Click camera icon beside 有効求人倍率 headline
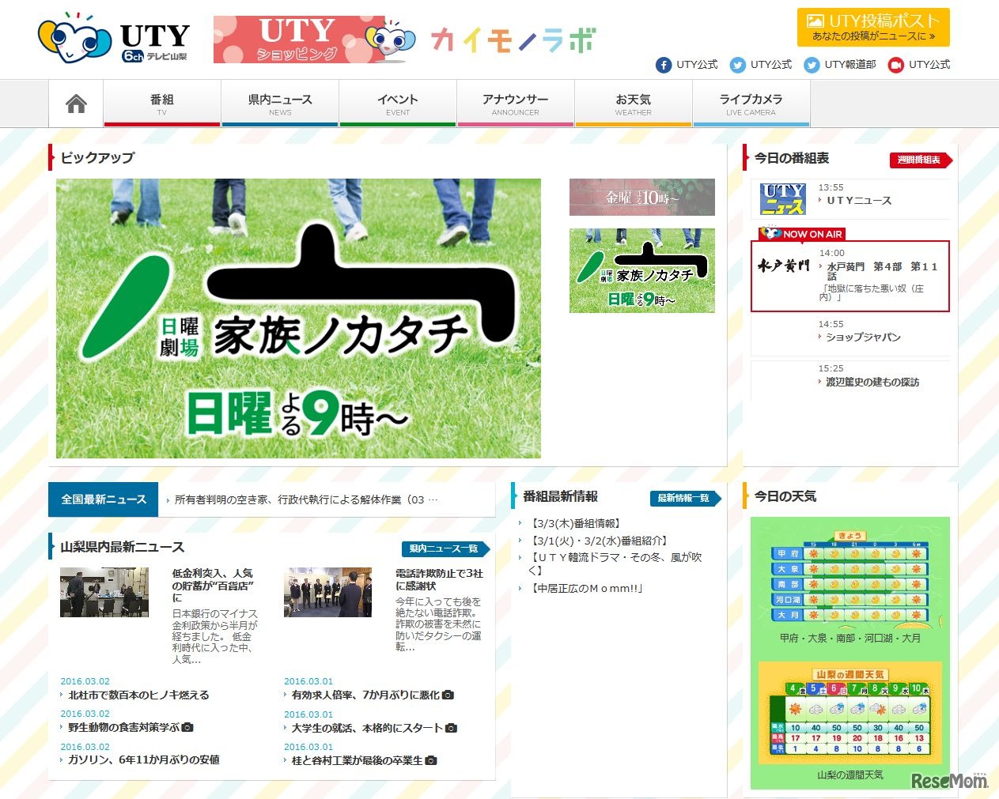Viewport: 999px width, 799px height. (x=448, y=695)
